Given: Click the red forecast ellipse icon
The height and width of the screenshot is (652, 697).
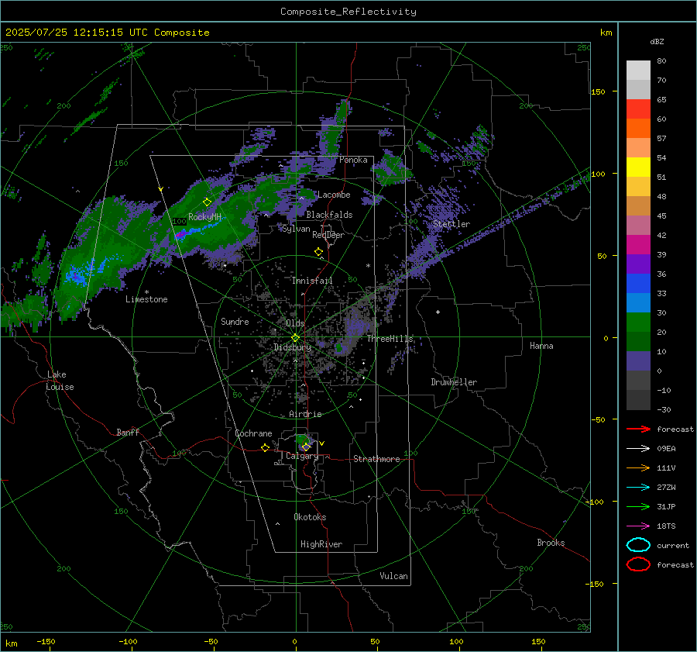Looking at the screenshot, I should coord(638,564).
